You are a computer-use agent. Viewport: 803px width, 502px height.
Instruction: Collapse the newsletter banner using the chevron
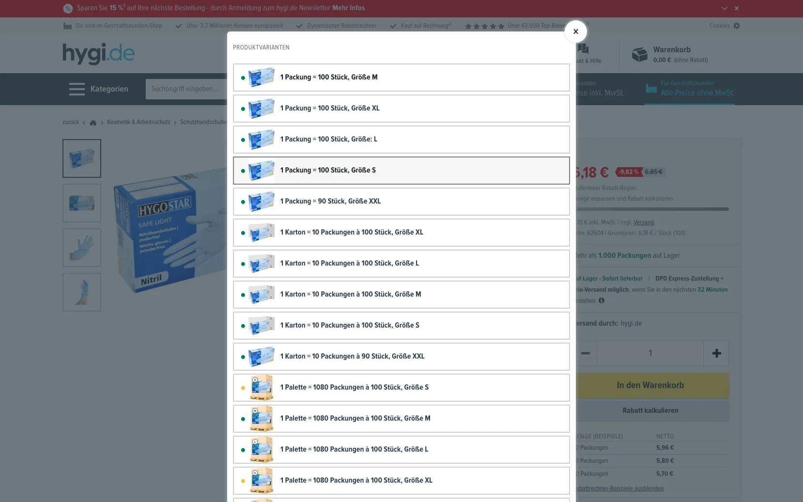point(725,8)
